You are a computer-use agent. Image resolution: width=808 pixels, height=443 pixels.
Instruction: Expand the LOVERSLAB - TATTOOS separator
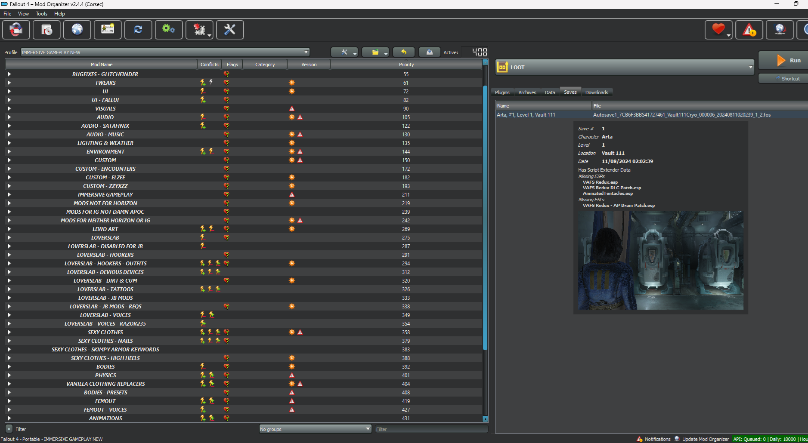pos(9,289)
